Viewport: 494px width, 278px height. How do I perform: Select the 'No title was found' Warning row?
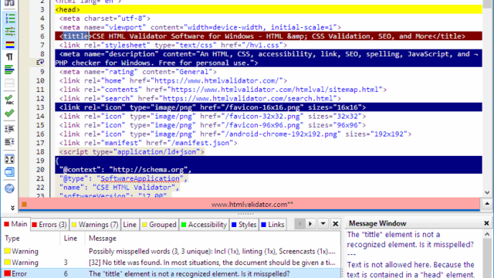coord(171,263)
